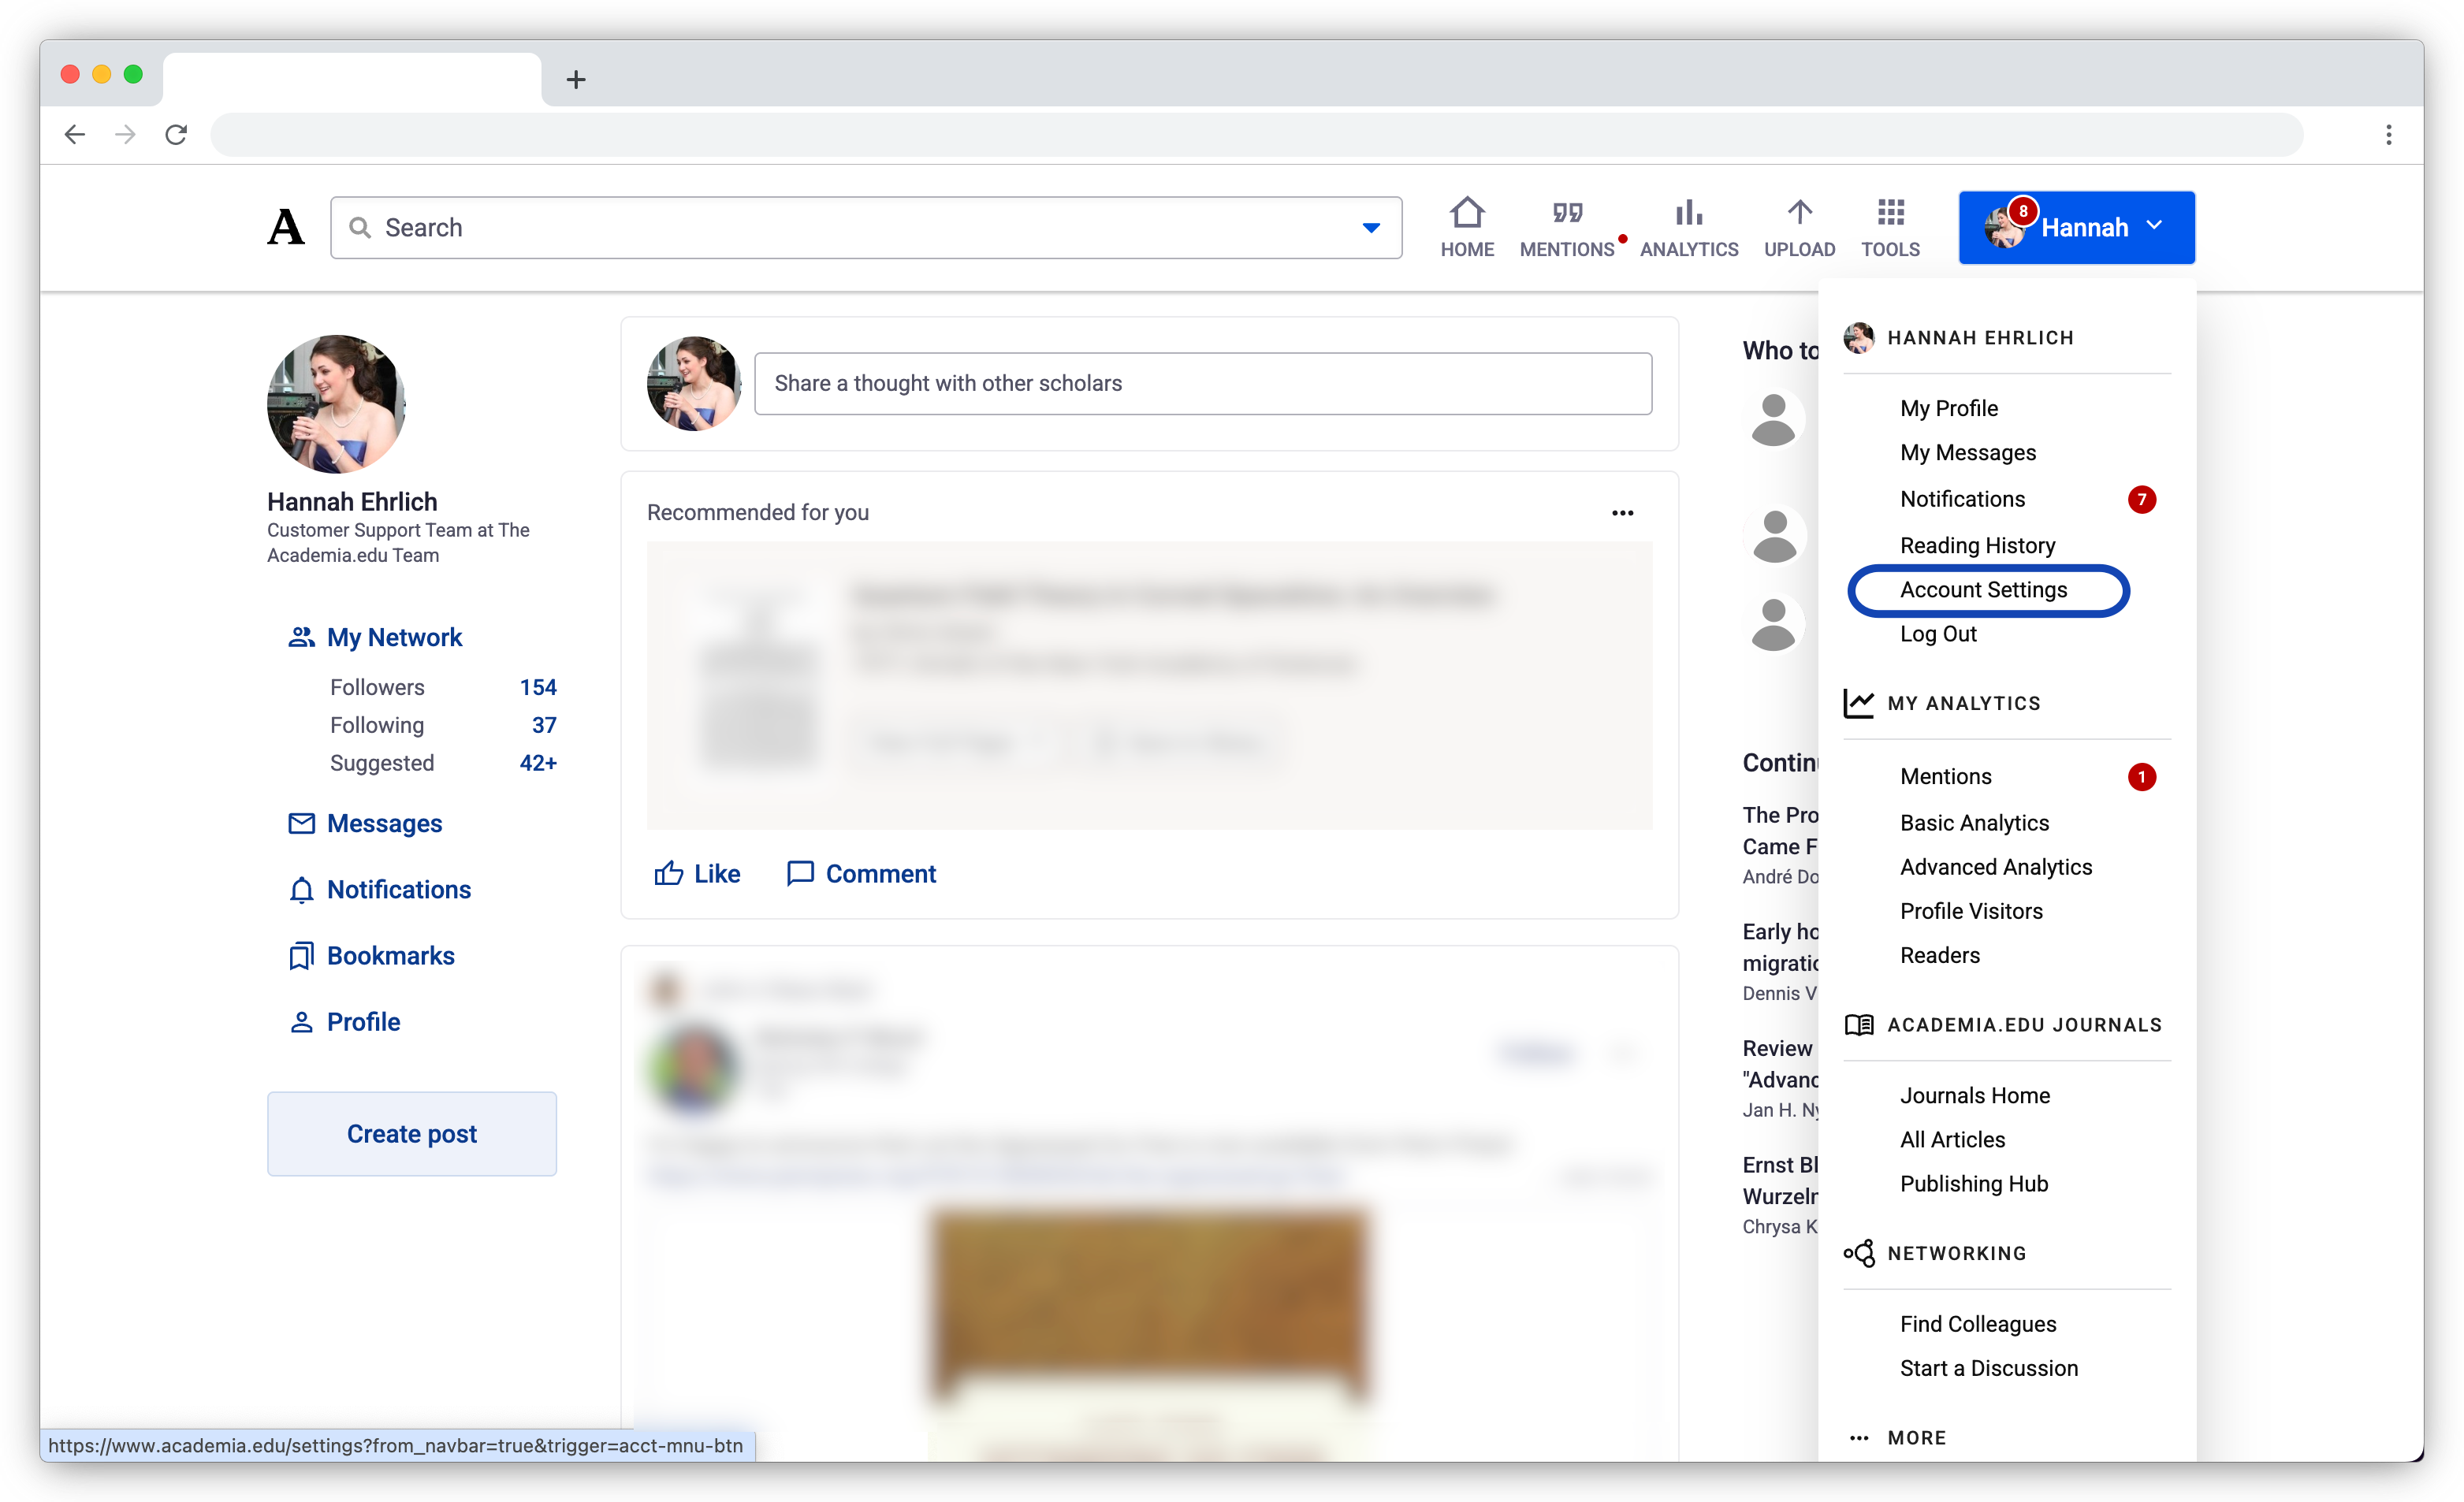Open new browser tab with plus

tap(576, 80)
